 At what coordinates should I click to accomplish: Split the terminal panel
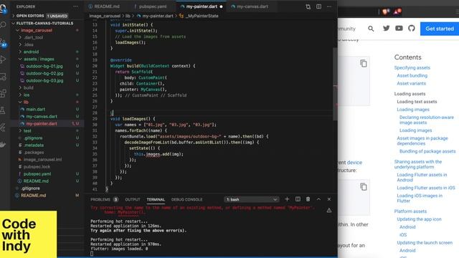point(298,199)
